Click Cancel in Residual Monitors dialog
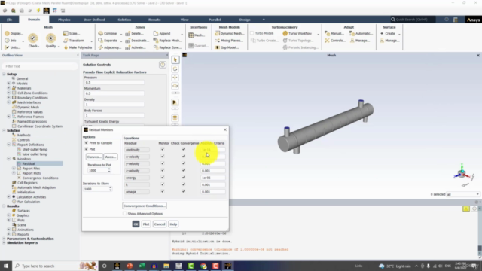 click(160, 224)
